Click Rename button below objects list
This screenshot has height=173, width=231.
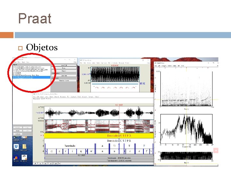click(18, 128)
